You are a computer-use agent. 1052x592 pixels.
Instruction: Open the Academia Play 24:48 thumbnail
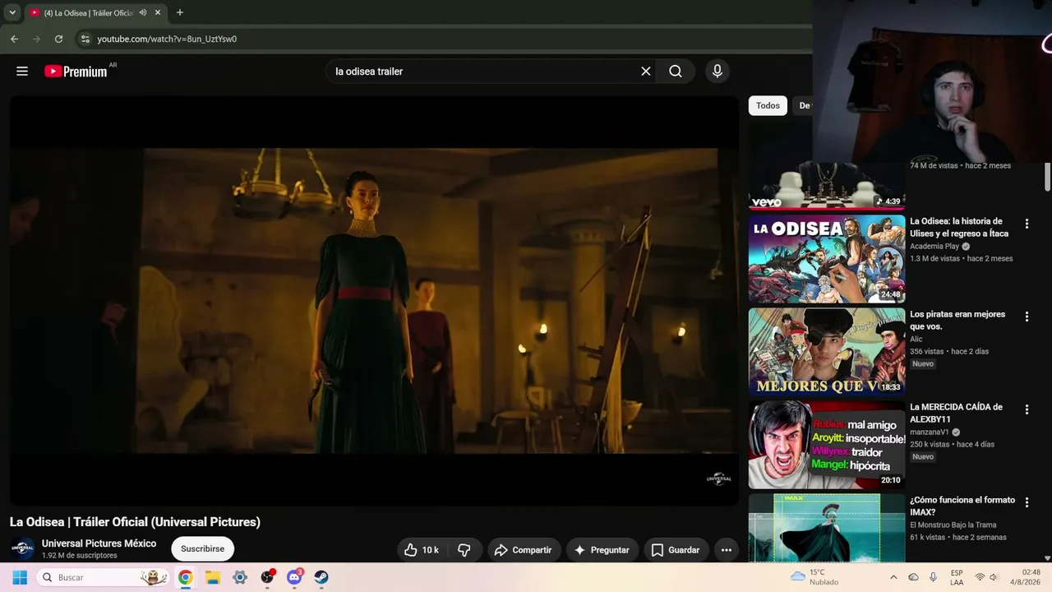point(827,259)
